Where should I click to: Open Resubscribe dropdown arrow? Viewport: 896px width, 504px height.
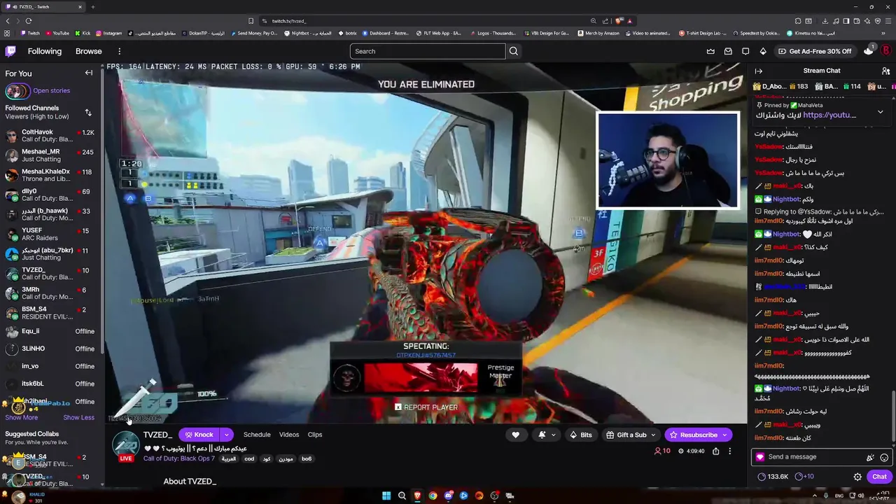point(726,435)
